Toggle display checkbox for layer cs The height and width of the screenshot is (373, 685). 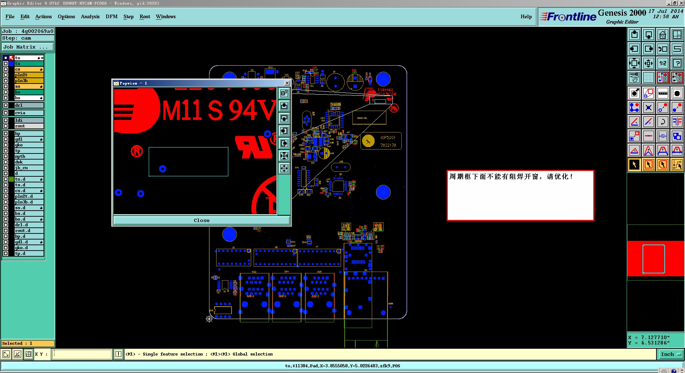pyautogui.click(x=6, y=69)
